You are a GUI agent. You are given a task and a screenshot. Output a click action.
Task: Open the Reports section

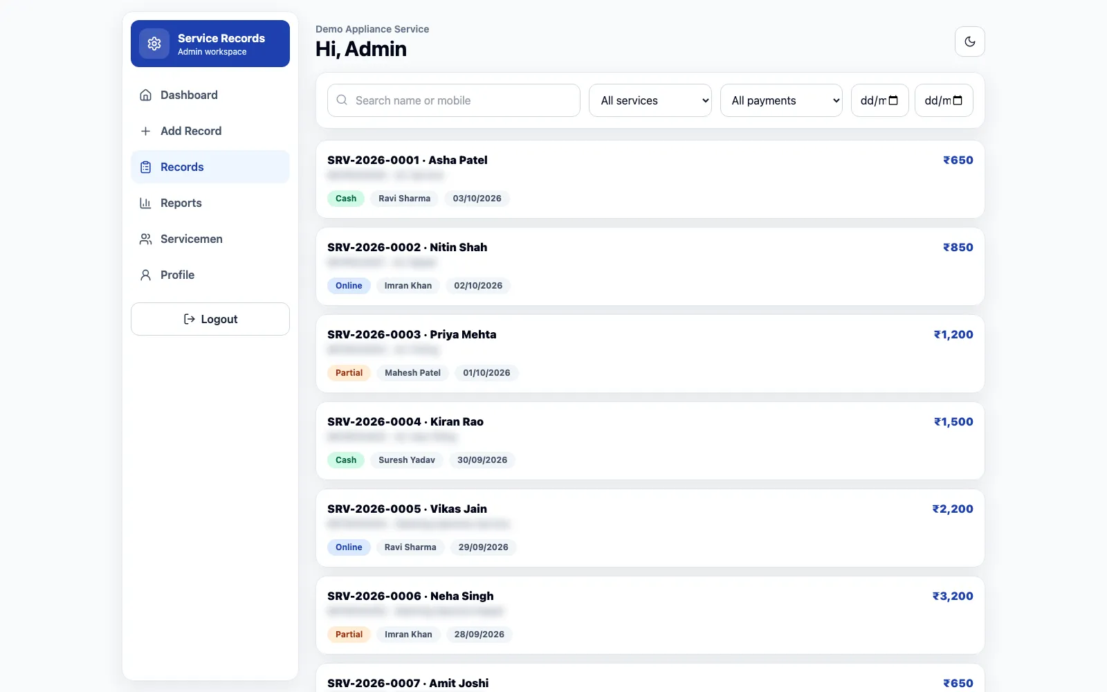tap(210, 203)
